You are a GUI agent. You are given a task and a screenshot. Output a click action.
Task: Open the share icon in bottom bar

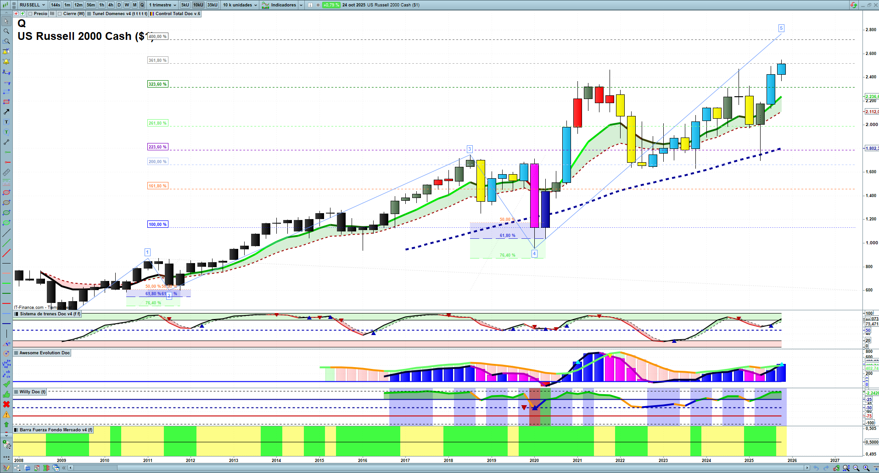click(17, 468)
